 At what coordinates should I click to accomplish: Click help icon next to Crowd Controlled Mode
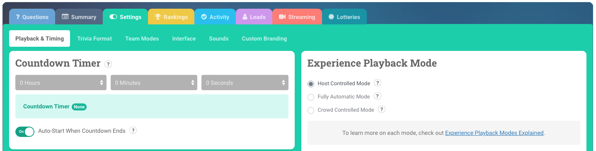point(382,109)
